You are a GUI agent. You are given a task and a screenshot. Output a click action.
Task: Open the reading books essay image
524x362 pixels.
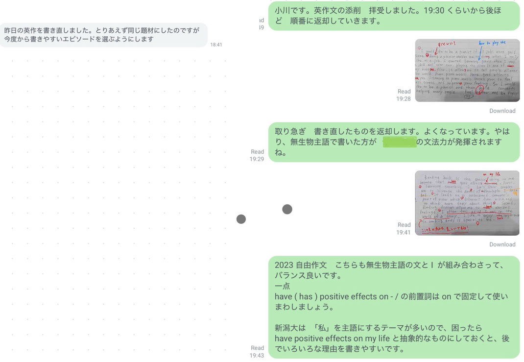coord(467,203)
